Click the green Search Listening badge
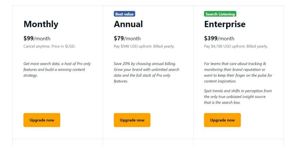The height and width of the screenshot is (146, 300). 220,14
